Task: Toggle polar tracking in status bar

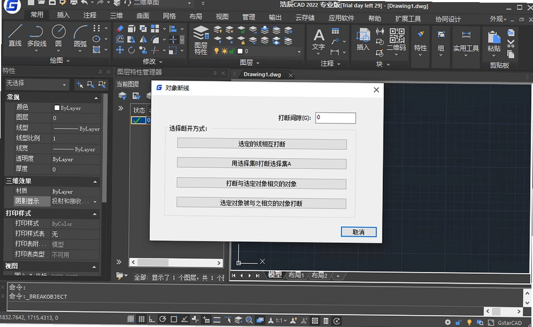Action: (163, 319)
